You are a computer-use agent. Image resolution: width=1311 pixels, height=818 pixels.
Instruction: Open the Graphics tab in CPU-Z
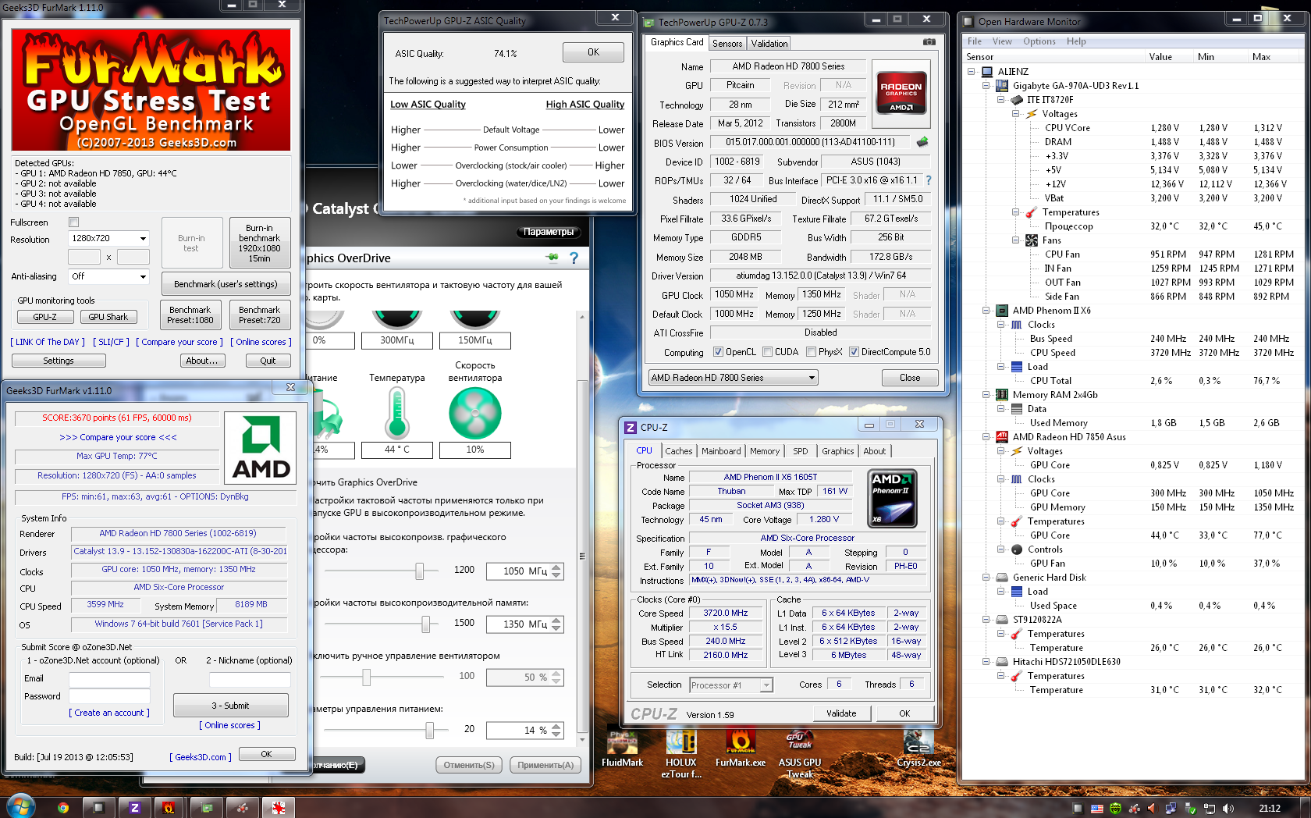[x=838, y=451]
